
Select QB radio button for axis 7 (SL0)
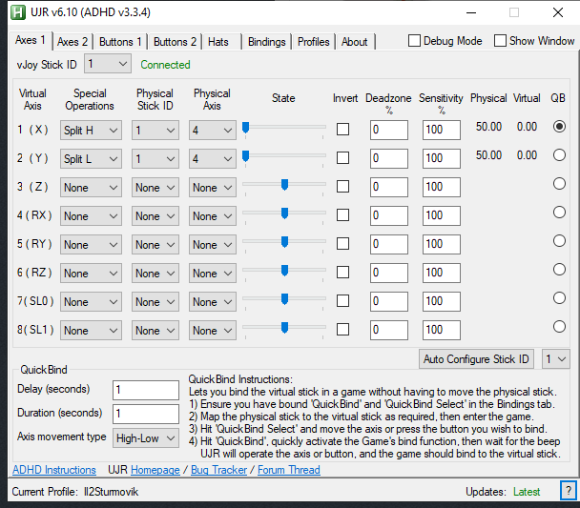[x=559, y=297]
